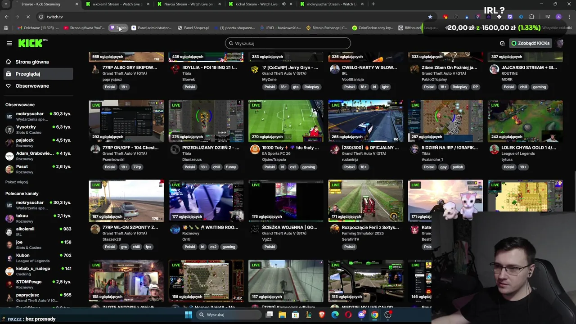This screenshot has width=576, height=324.
Task: Open the Farming Simulator 2025 stream thumbnail
Action: pos(365,201)
